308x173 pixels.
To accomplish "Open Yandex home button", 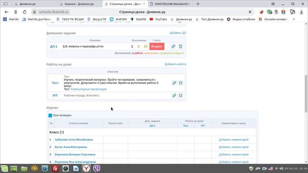I will [15, 12].
